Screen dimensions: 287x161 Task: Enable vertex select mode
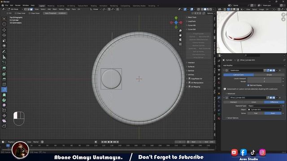pos(26,9)
